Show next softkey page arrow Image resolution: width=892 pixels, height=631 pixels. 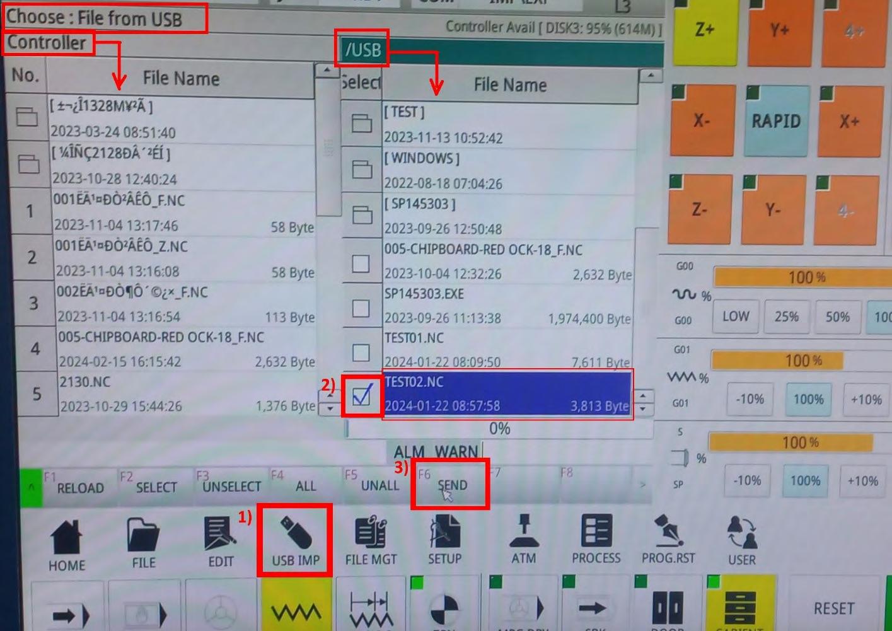click(x=642, y=484)
